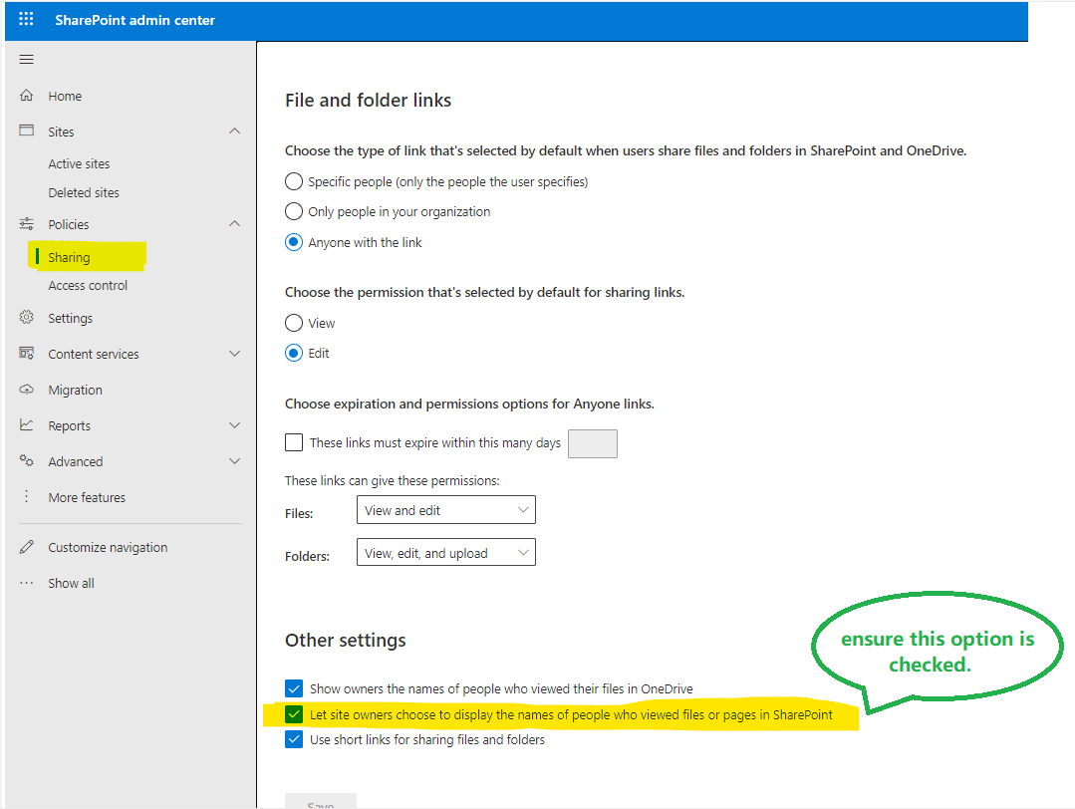
Task: Click the Policies sliders icon
Action: [26, 223]
